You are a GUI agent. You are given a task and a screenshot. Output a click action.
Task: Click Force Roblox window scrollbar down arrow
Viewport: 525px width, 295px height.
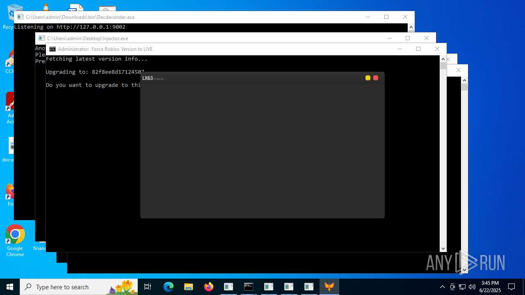coord(443,248)
